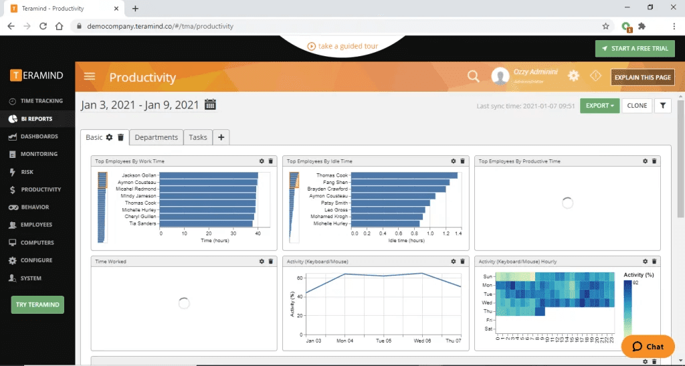The height and width of the screenshot is (366, 685).
Task: Click date range Jan 3, 2021 - Jan 9, 2021
Action: (x=140, y=105)
